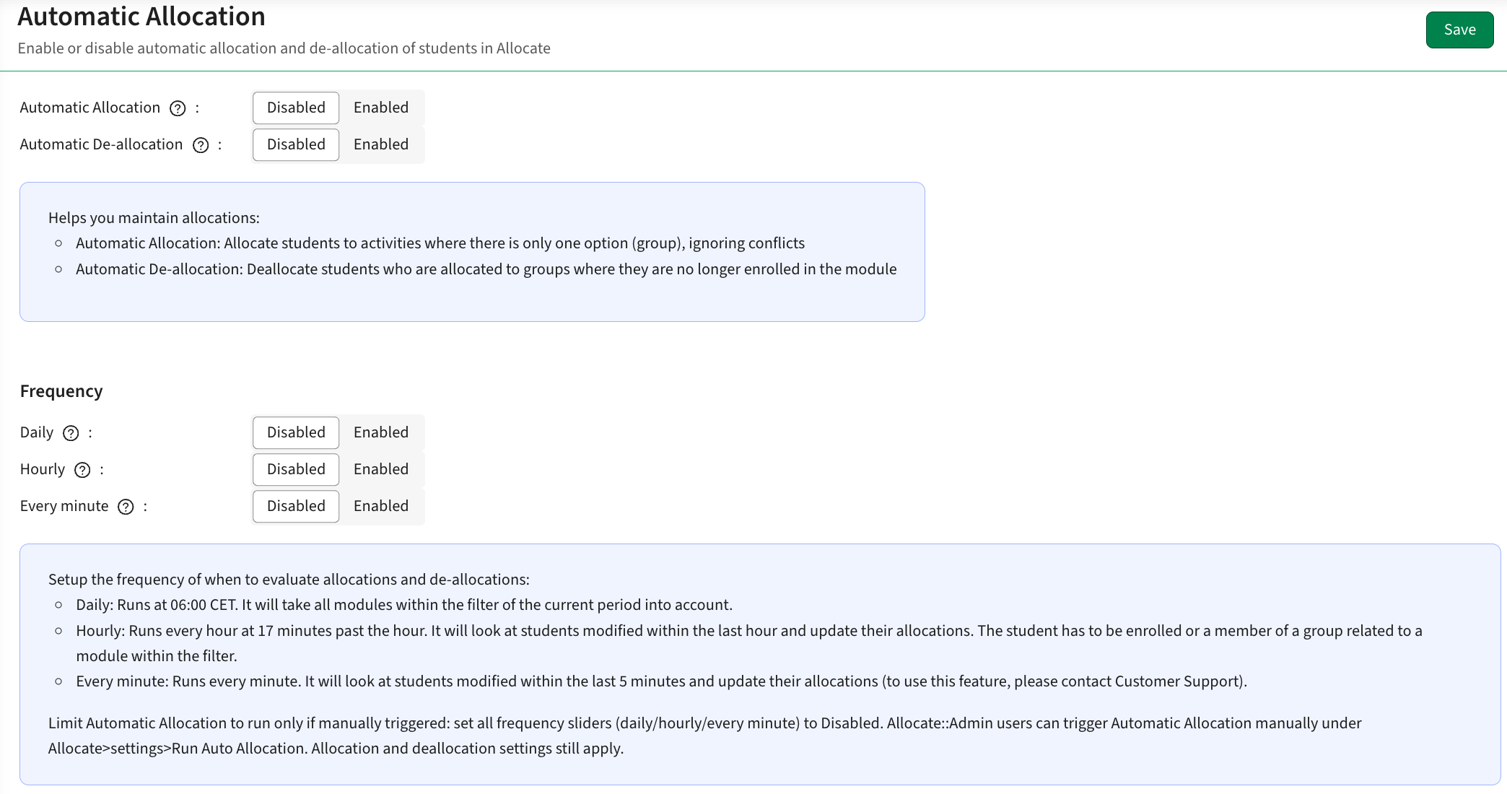This screenshot has height=794, width=1507.
Task: Enable the Every minute frequency
Action: (380, 506)
